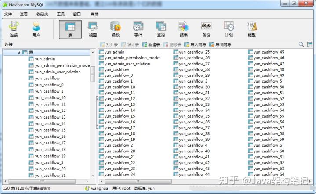The height and width of the screenshot is (194, 316).
Task: Click the tree panel scroll down arrow
Action: point(93,176)
